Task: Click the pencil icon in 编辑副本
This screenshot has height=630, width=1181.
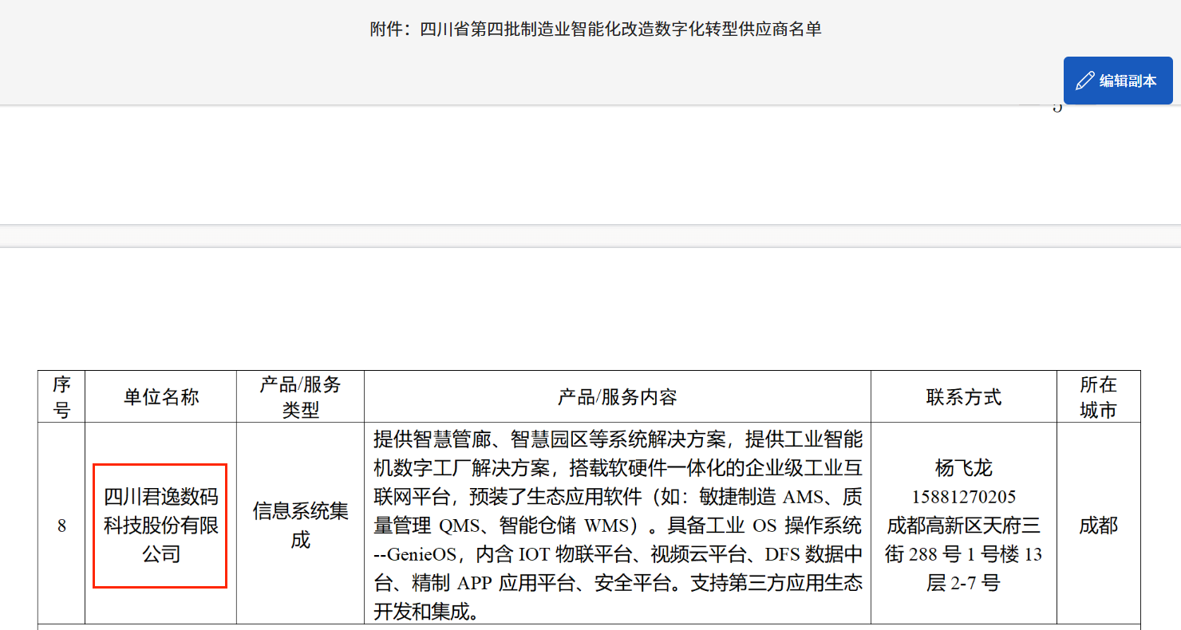Action: point(1085,81)
